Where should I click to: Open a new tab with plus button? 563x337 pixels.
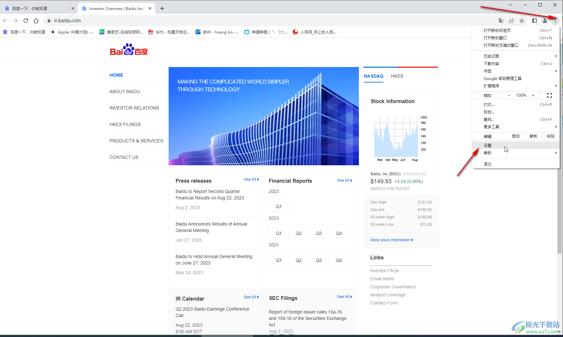coord(162,8)
